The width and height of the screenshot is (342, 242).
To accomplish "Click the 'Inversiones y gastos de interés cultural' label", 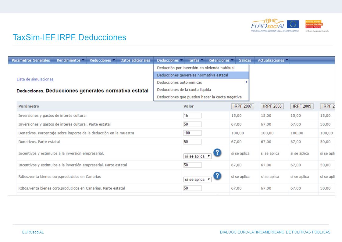I will click(52, 116).
